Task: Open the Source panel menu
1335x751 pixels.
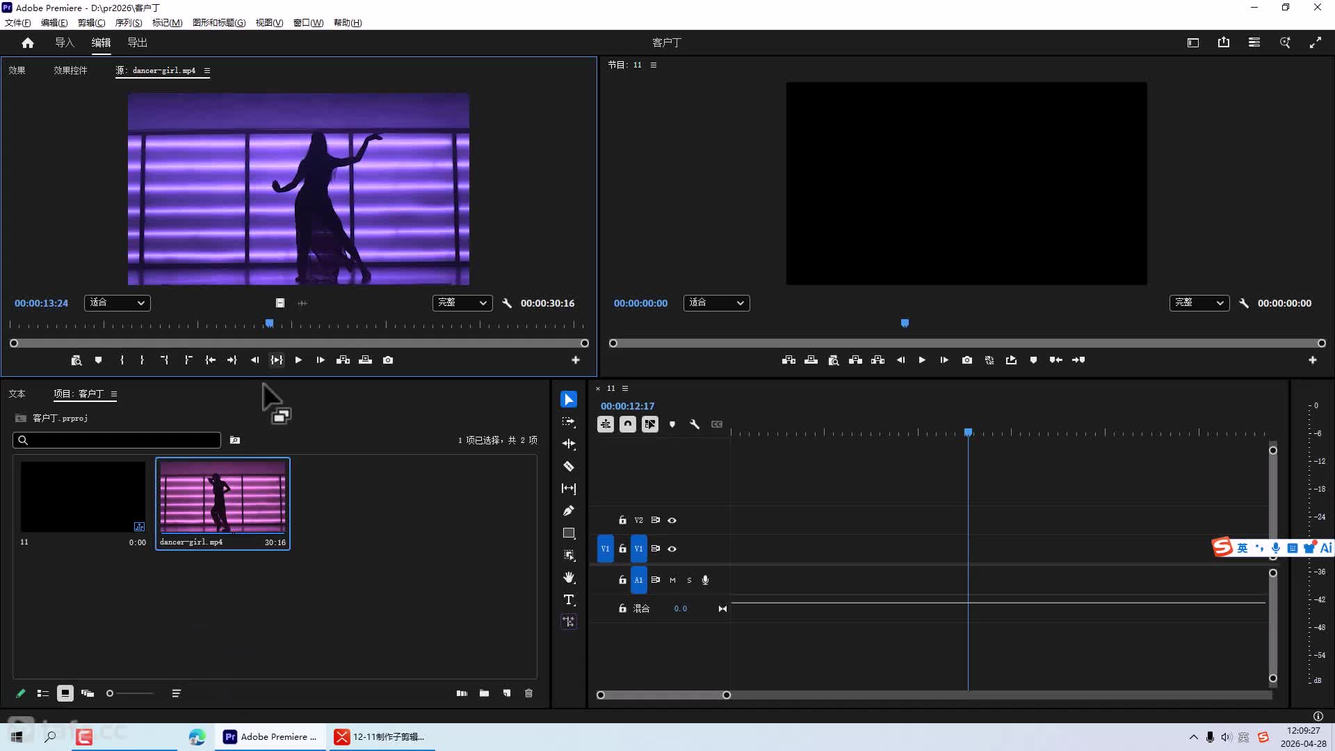Action: 207,70
